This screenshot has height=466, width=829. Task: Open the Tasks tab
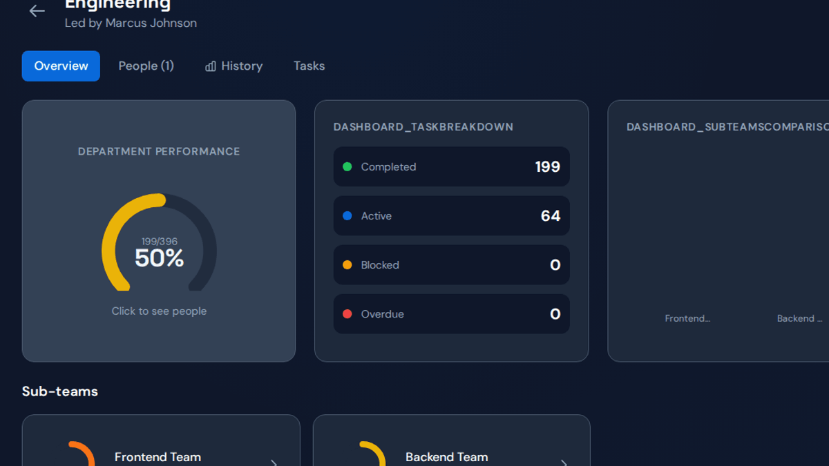point(309,66)
